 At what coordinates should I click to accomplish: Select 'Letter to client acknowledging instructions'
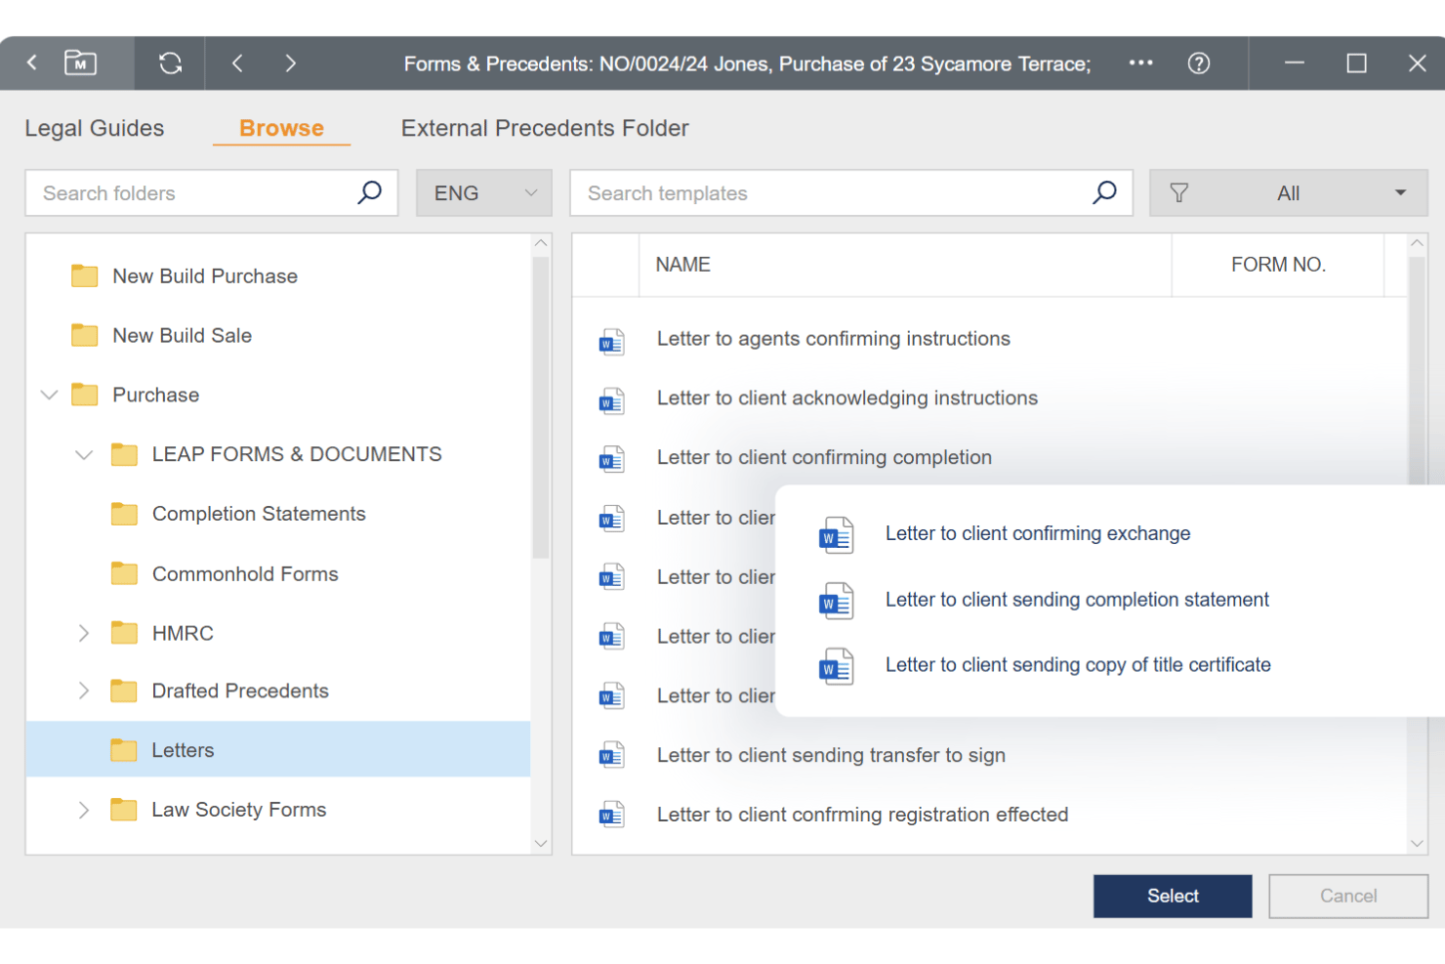point(847,398)
